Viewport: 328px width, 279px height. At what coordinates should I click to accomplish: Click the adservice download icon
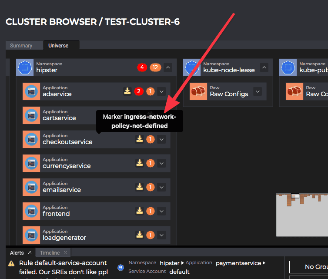coord(127,91)
